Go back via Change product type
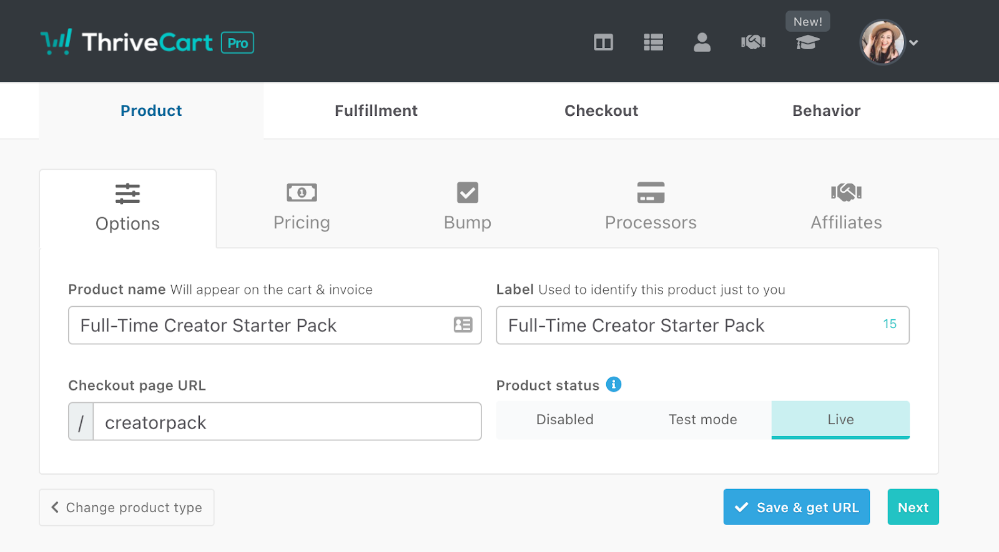This screenshot has width=999, height=552. click(127, 508)
